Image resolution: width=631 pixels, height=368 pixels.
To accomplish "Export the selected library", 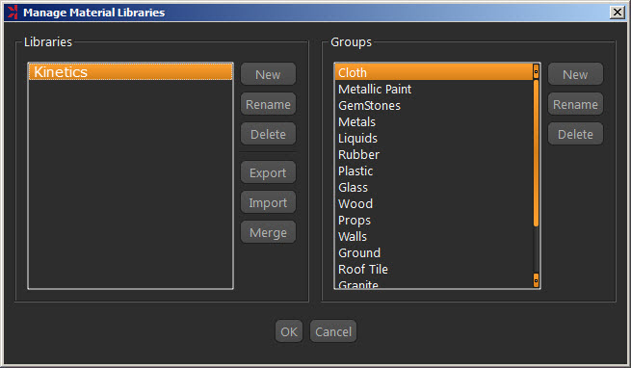I will [x=268, y=172].
